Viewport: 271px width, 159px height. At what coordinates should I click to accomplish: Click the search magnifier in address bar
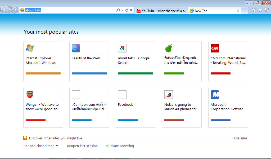(118, 10)
